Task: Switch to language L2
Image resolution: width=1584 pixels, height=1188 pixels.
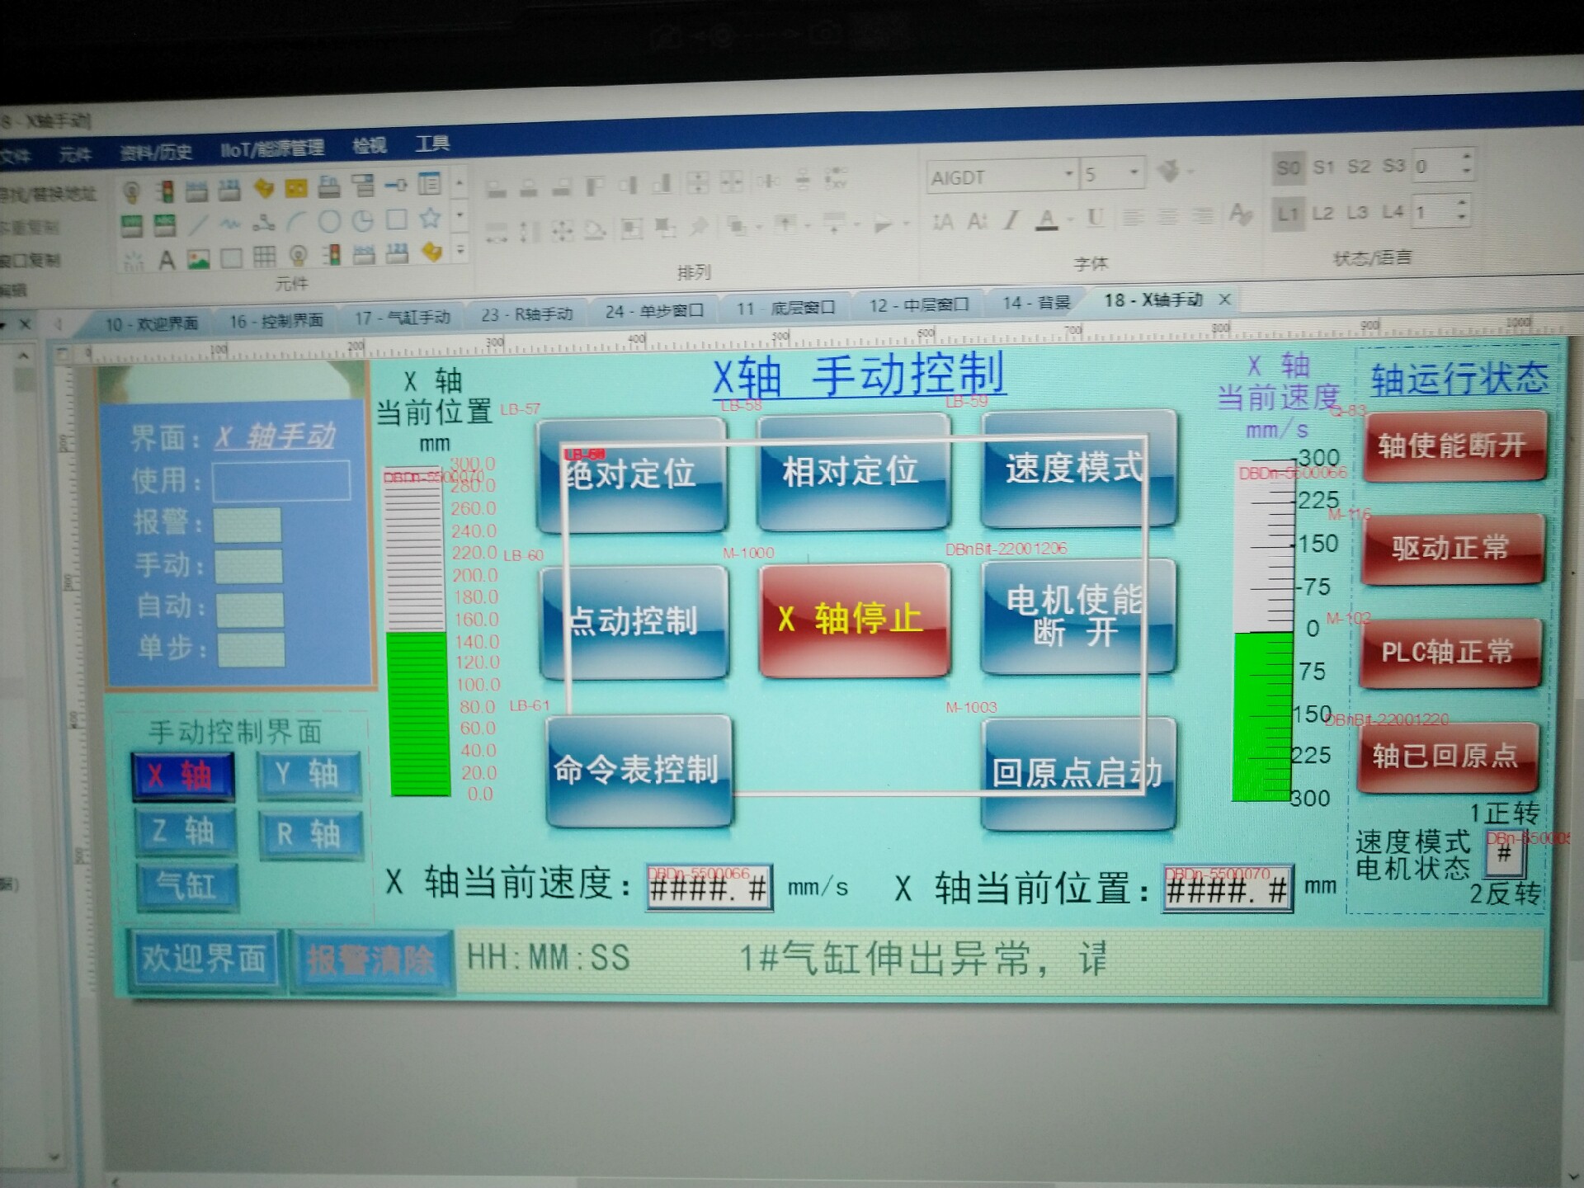Action: click(x=1322, y=214)
